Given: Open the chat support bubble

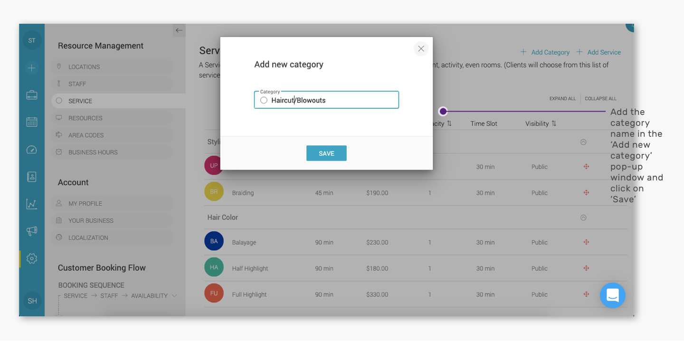Looking at the screenshot, I should click(x=612, y=295).
